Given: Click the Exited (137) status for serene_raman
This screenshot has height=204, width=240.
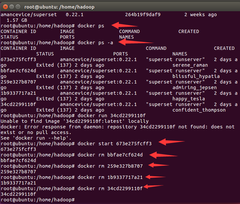Looking at the screenshot, I should point(70,65).
